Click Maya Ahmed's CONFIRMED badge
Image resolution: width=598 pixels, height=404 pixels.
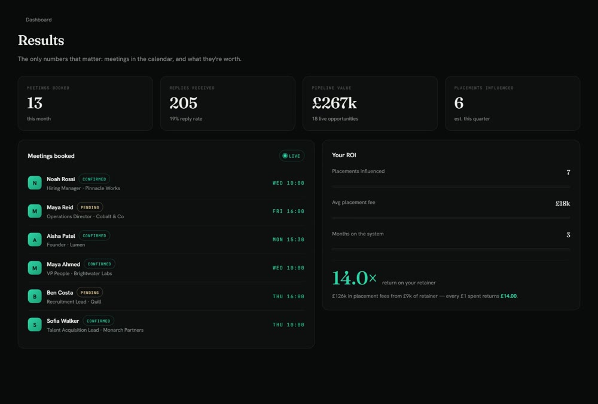[99, 264]
